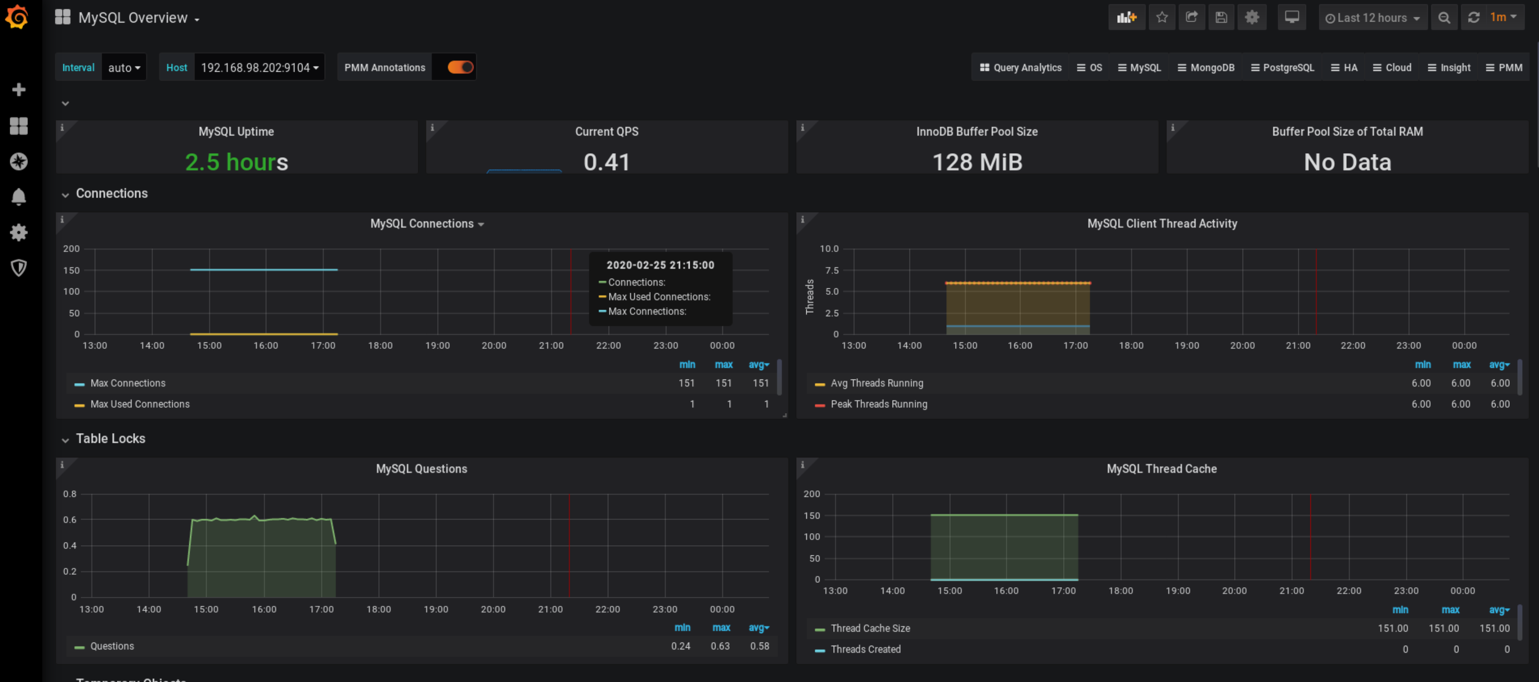Star this MySQL Overview dashboard

pyautogui.click(x=1162, y=17)
